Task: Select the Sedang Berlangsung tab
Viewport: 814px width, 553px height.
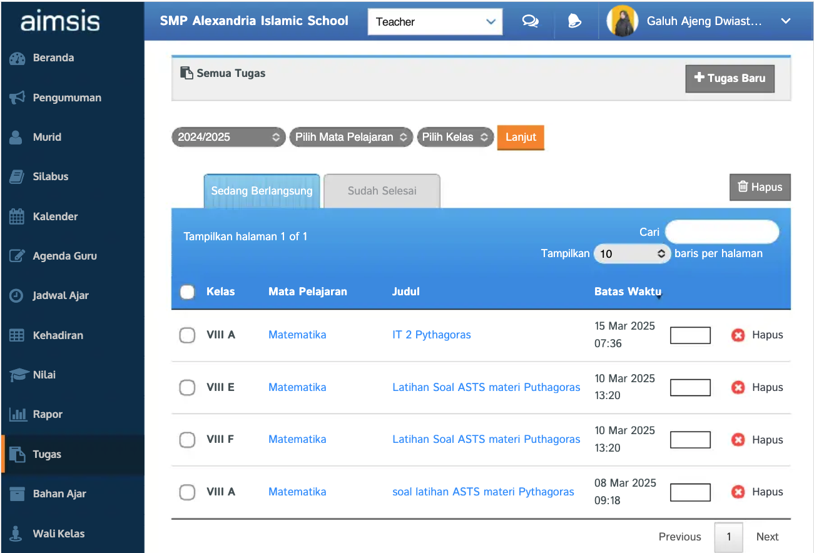Action: (x=262, y=191)
